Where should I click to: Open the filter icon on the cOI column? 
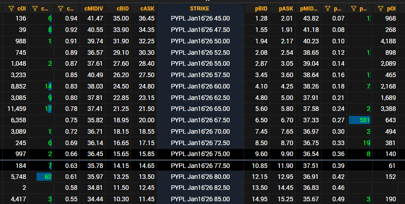(11, 9)
